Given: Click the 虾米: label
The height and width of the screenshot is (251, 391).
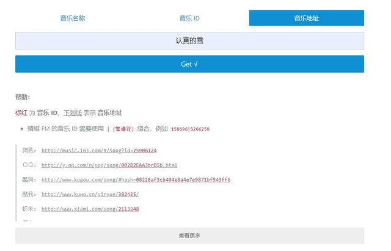Looking at the screenshot, I should coord(29,209).
